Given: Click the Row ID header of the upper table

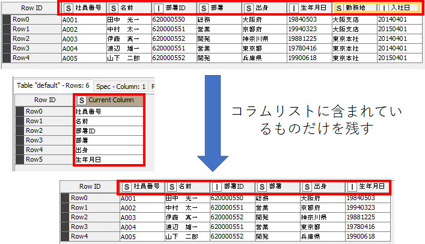Looking at the screenshot, I should pyautogui.click(x=31, y=8).
